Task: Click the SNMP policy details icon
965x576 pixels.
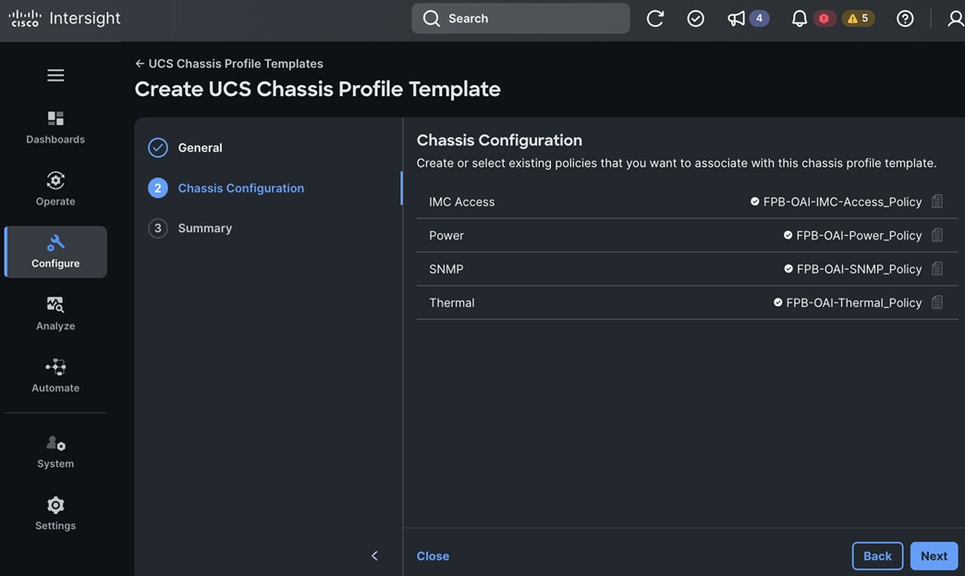Action: (936, 269)
